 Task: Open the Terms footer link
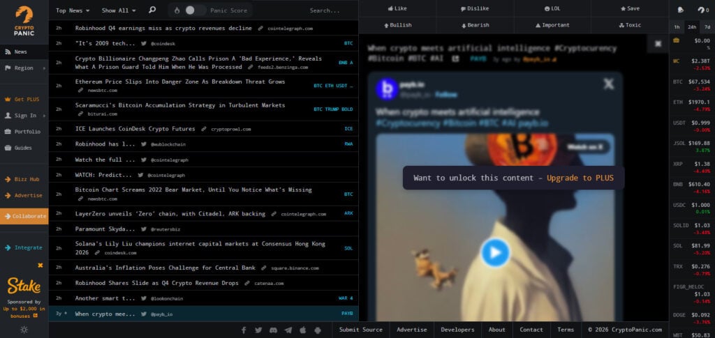[566, 330]
